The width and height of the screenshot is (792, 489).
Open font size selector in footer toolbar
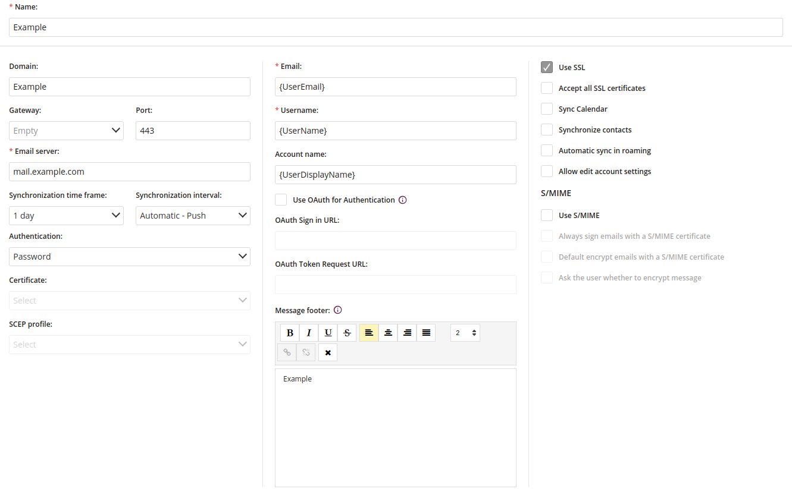pos(465,333)
